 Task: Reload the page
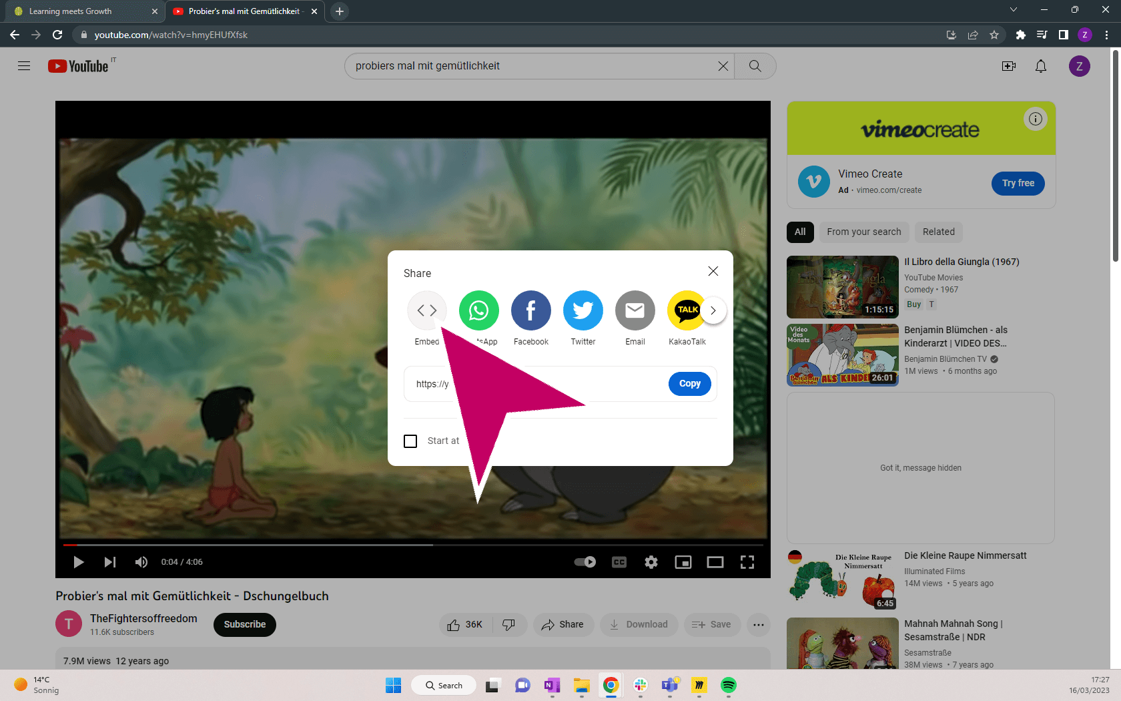click(x=58, y=35)
